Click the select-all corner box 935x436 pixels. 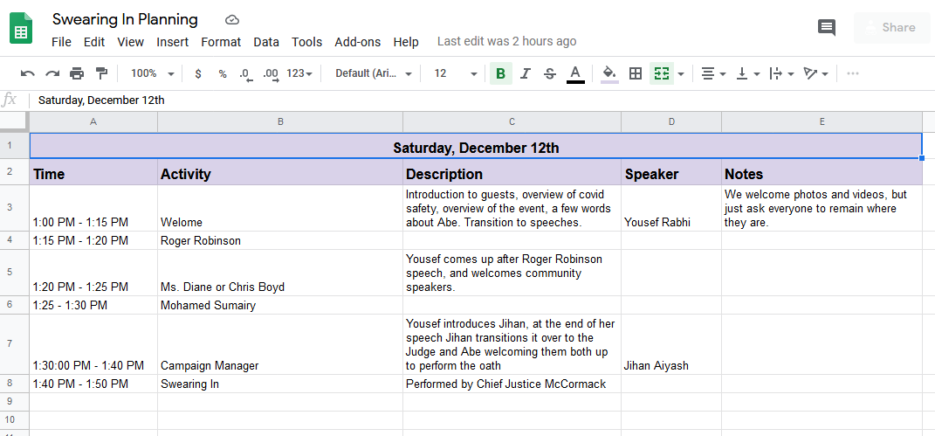(14, 121)
